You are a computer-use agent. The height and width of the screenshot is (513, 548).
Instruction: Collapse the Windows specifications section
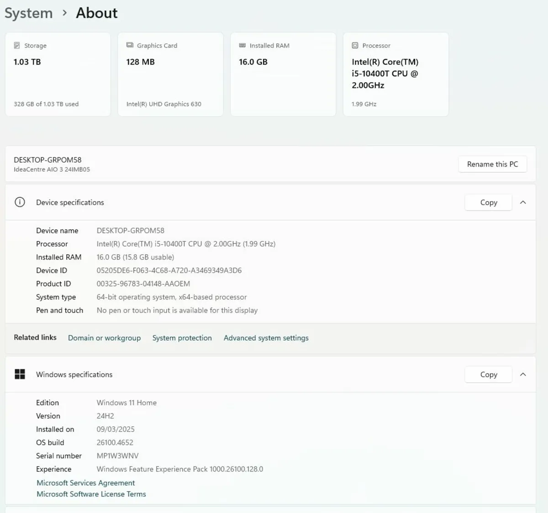pos(523,374)
